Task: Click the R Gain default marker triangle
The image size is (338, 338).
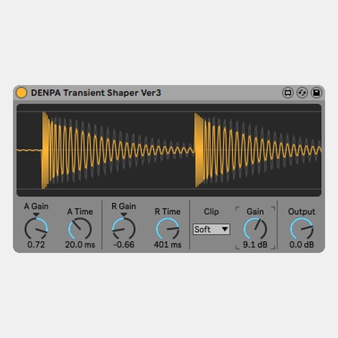Action: (123, 215)
